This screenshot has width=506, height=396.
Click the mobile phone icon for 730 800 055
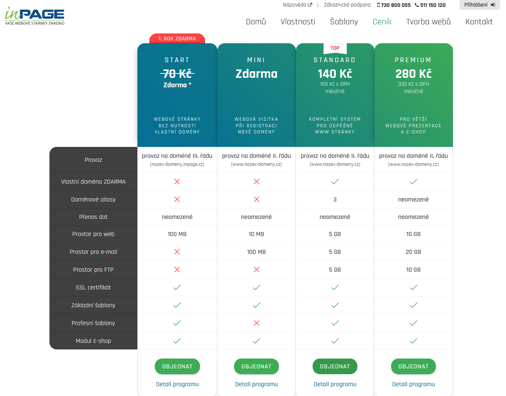tap(378, 5)
